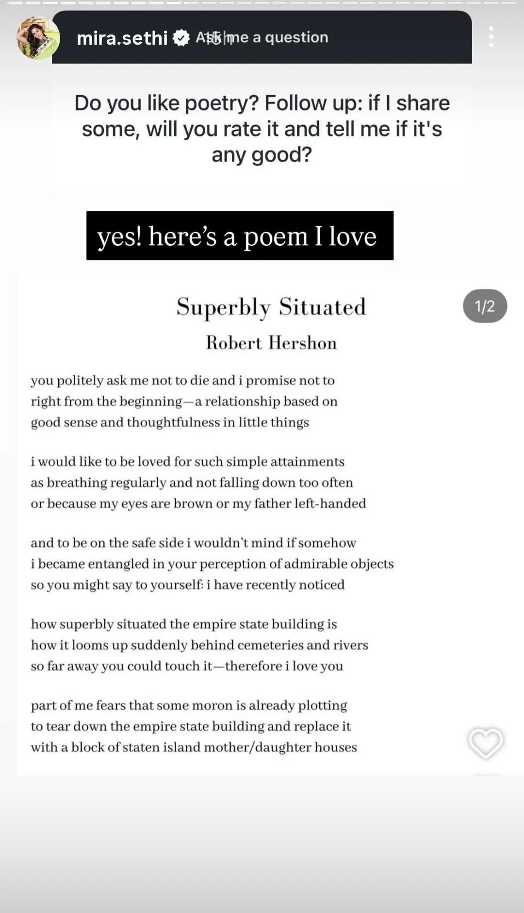Click the last story progress segment at top
The height and width of the screenshot is (913, 524).
pyautogui.click(x=509, y=3)
